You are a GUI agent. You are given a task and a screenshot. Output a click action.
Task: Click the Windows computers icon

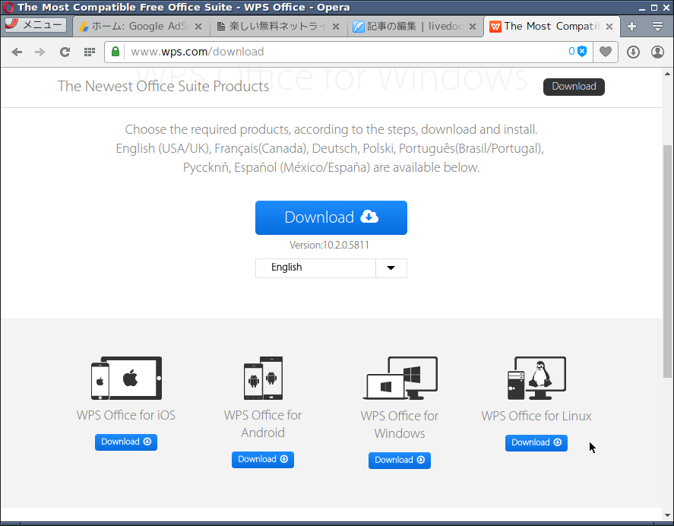click(x=400, y=378)
